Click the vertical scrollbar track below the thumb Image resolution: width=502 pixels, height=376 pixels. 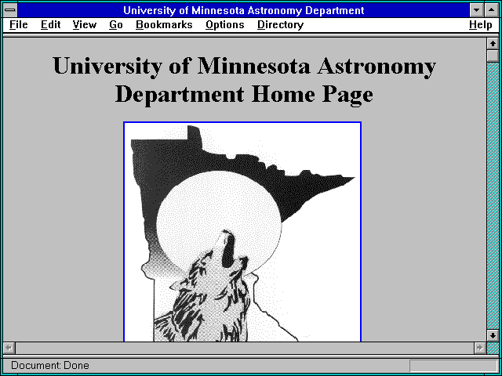coord(493,196)
